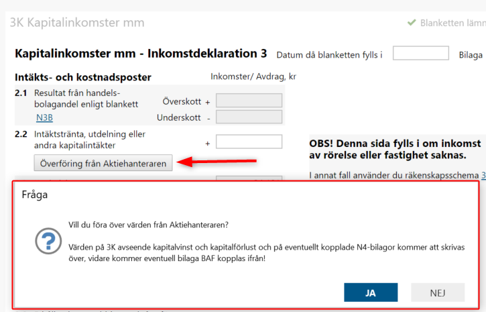
Task: Select the 2.1 Överskott amount field
Action: click(x=249, y=101)
